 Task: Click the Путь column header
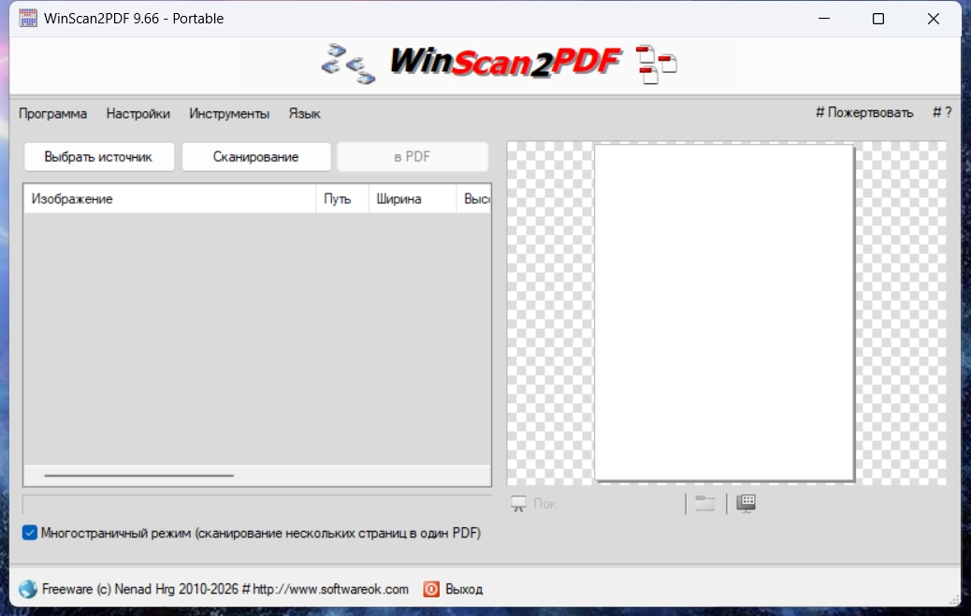342,199
